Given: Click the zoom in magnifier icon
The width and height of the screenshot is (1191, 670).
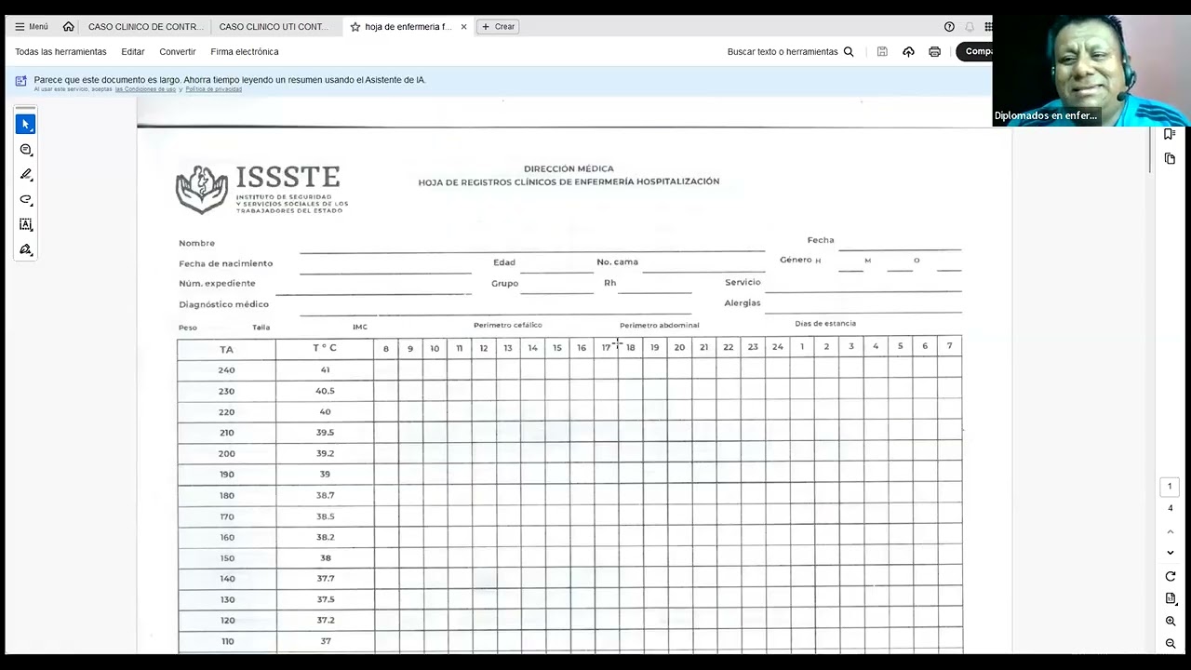Looking at the screenshot, I should pos(1171,621).
